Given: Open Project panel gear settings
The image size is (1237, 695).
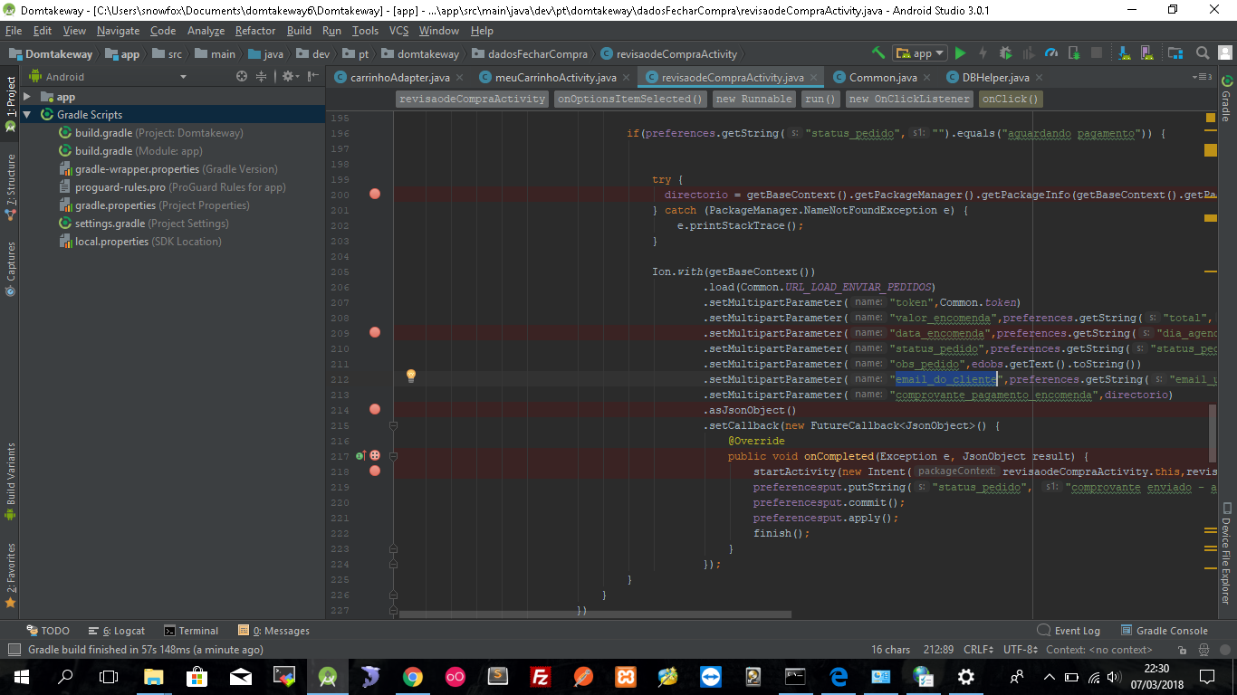Looking at the screenshot, I should (289, 77).
